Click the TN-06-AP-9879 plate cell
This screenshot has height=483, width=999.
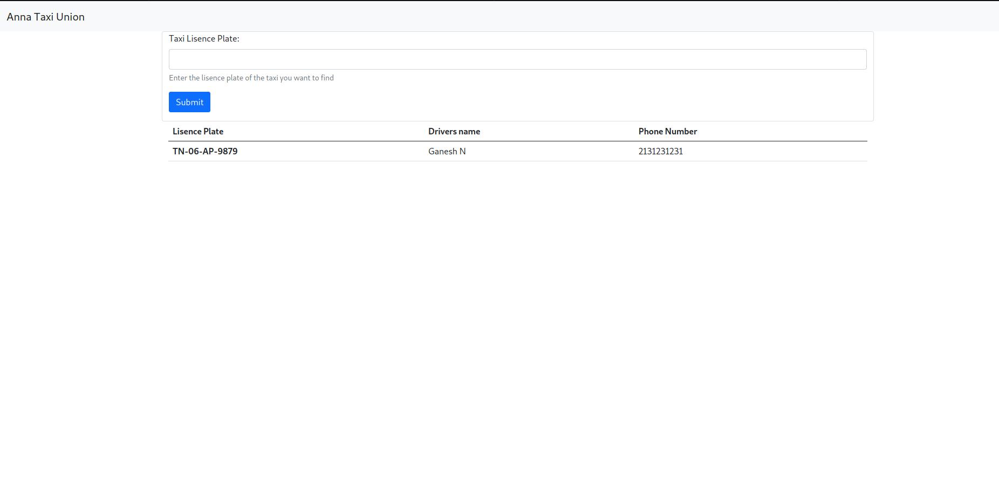coord(205,151)
